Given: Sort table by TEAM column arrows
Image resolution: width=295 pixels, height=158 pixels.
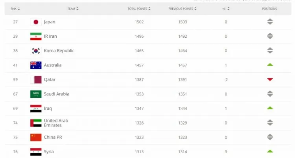Looking at the screenshot, I should (x=77, y=9).
